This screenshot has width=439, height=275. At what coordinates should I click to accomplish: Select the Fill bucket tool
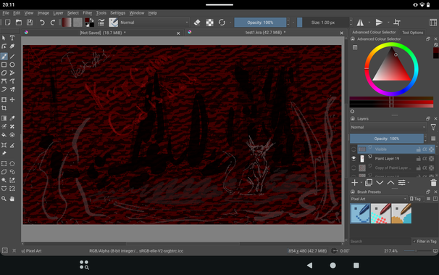(x=4, y=135)
